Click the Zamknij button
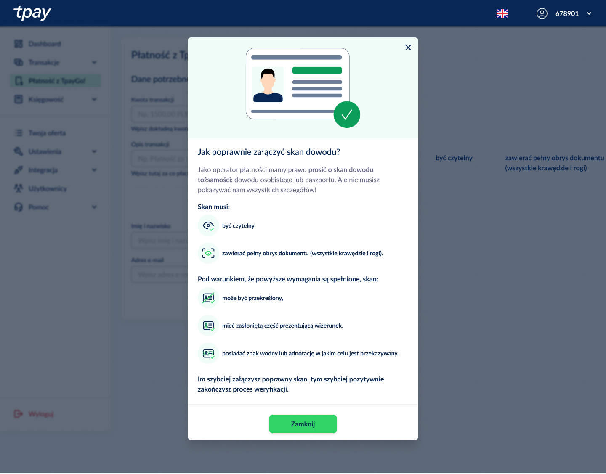Screen dimensions: 606x474 coord(303,424)
